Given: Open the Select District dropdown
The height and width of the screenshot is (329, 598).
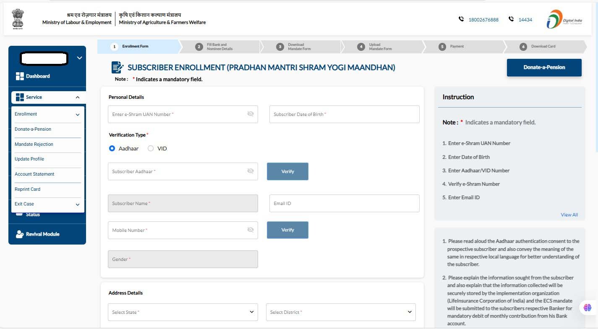Looking at the screenshot, I should pos(341,312).
